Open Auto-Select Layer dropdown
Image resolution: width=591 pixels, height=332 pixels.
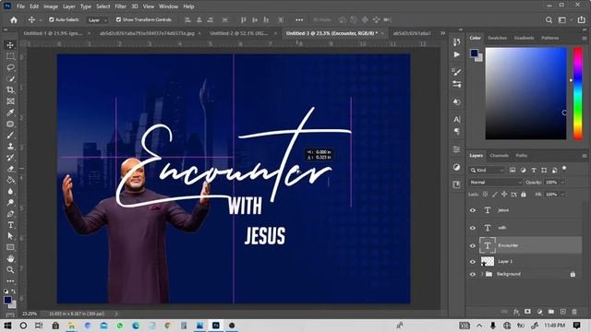[97, 20]
